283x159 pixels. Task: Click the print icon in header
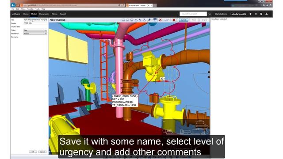pos(256,14)
